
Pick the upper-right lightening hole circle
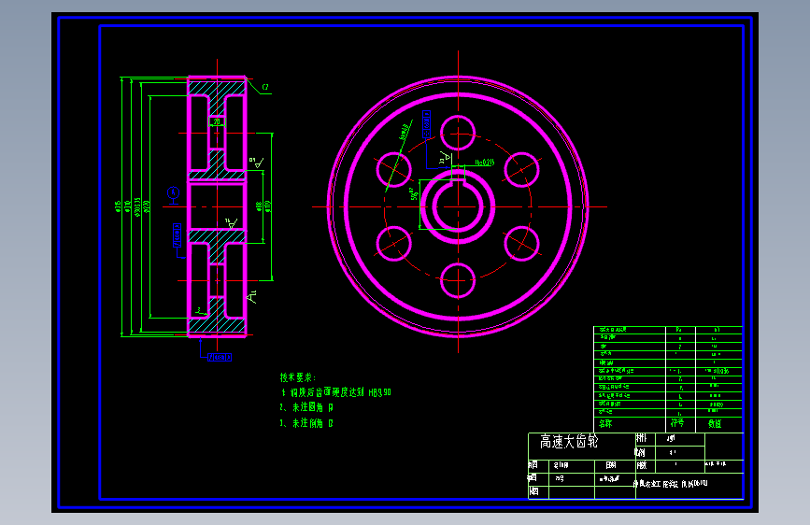tap(521, 169)
